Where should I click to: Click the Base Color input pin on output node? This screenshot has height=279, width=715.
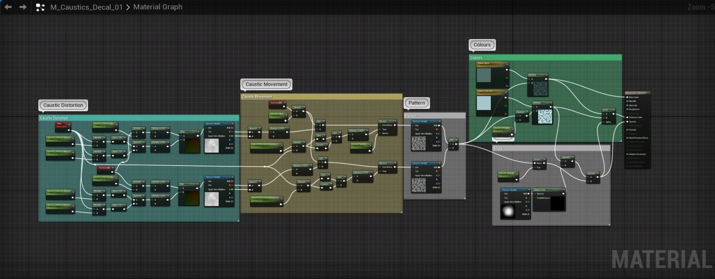(x=627, y=97)
